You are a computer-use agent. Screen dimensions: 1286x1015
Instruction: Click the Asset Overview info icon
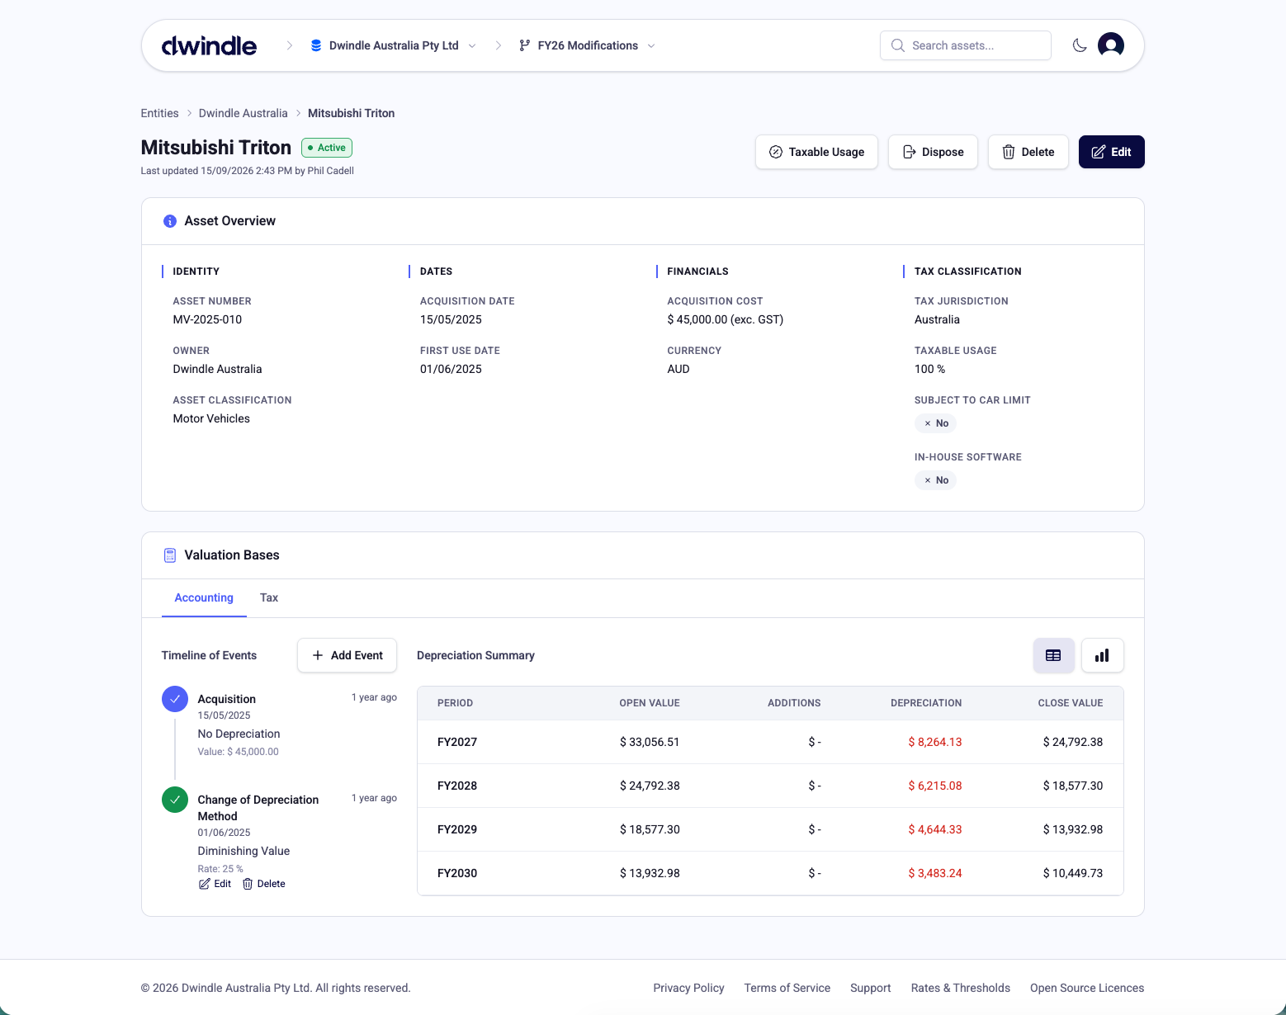170,221
